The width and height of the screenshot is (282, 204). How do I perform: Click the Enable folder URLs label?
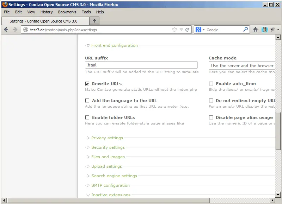pos(114,117)
